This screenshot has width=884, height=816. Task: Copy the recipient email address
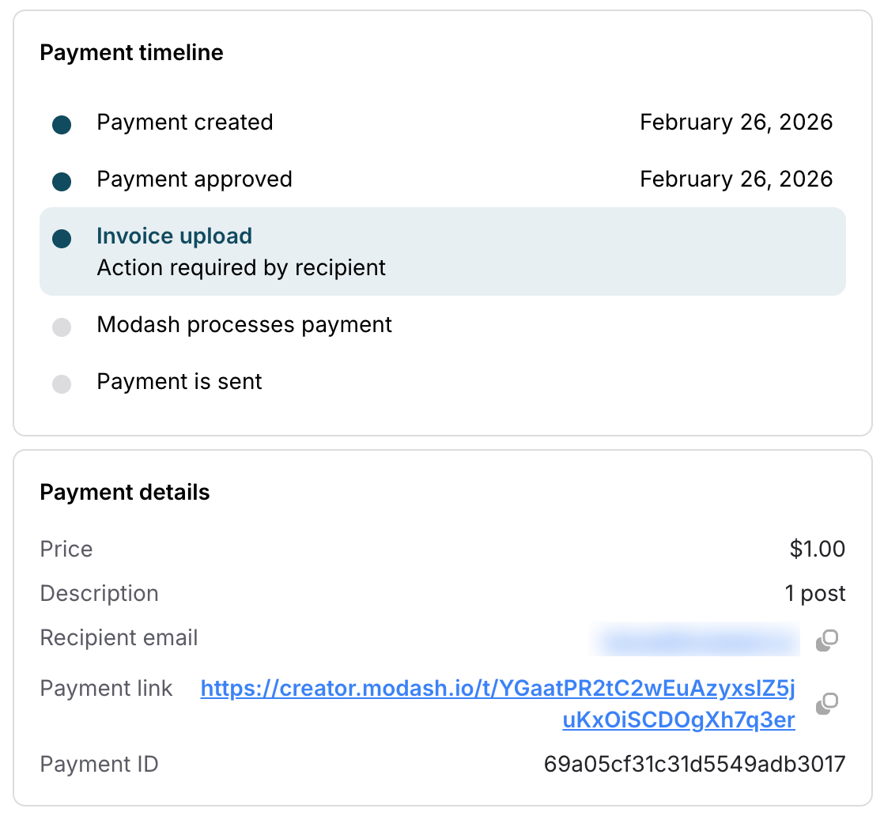(826, 640)
